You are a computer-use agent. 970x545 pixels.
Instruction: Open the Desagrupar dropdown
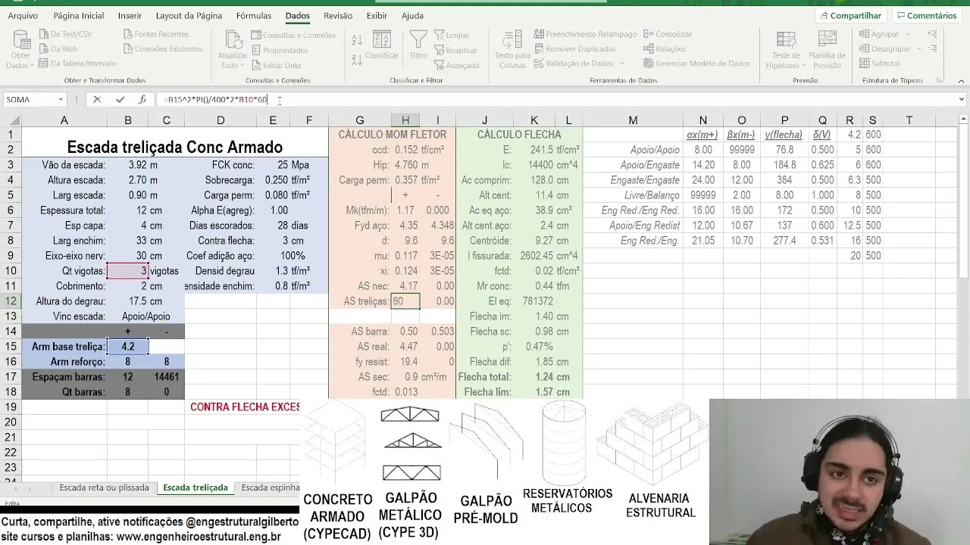pos(890,48)
